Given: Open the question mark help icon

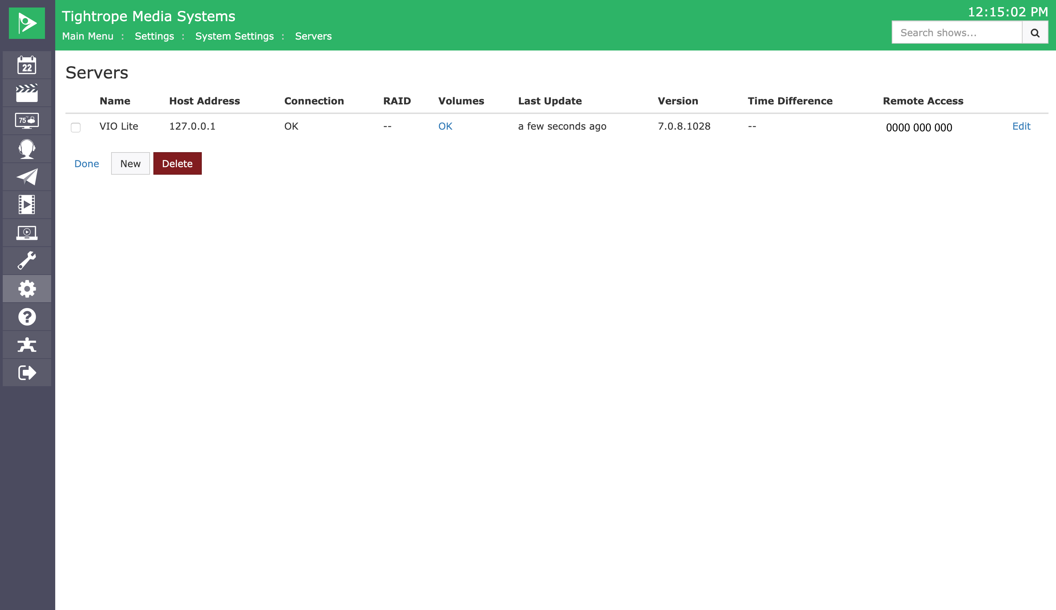Looking at the screenshot, I should coord(27,317).
